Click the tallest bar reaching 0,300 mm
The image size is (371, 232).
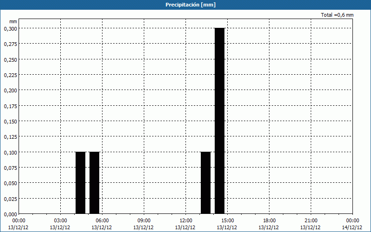click(219, 121)
